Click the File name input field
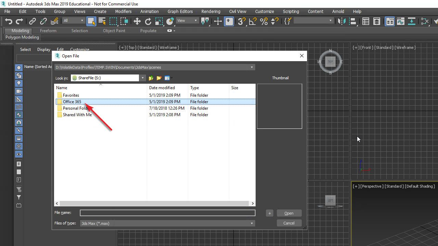 [168, 213]
